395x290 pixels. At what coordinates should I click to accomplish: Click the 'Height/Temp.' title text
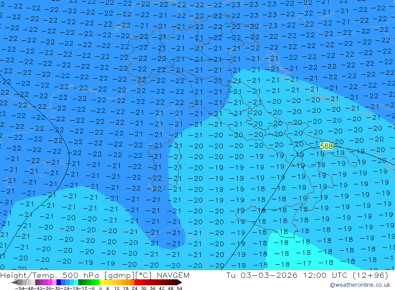[30, 275]
